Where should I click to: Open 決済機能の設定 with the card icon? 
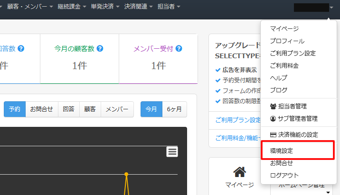click(293, 134)
